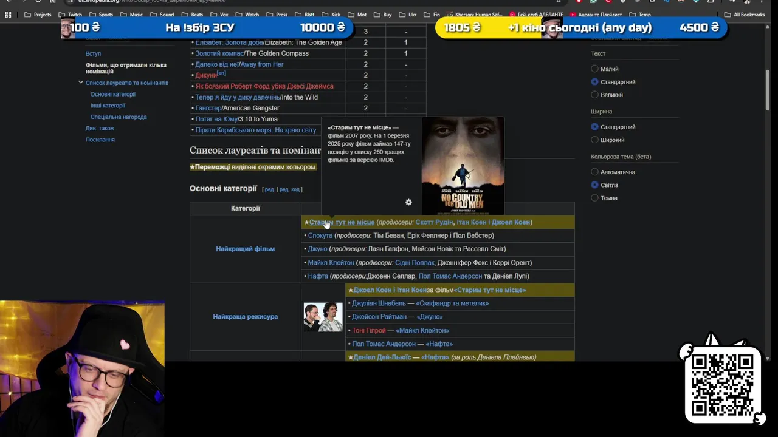
Task: Go to the Посилання contents entry
Action: click(100, 140)
